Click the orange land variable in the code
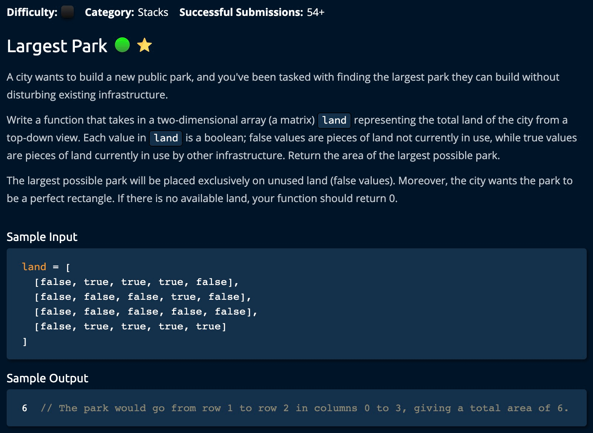Image resolution: width=593 pixels, height=433 pixels. pyautogui.click(x=34, y=267)
